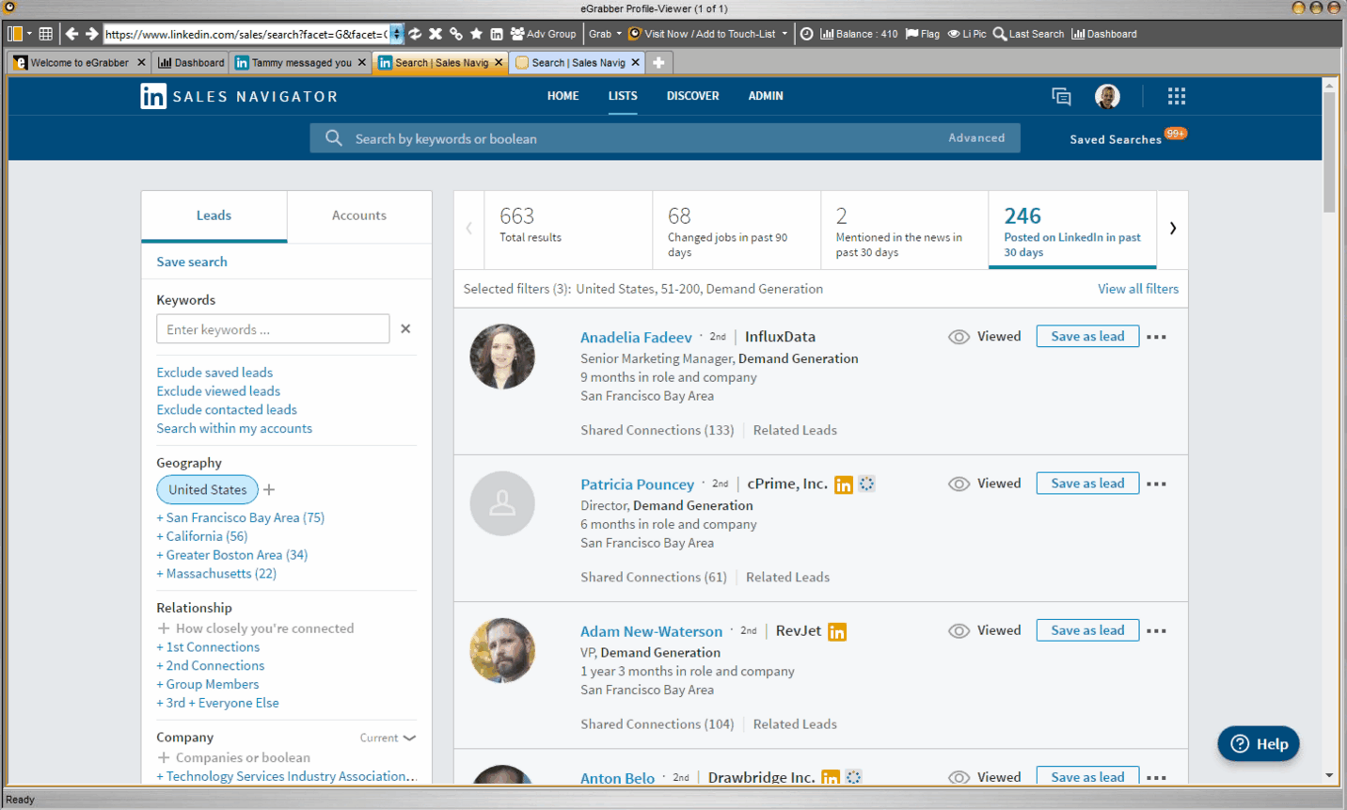This screenshot has height=810, width=1347.
Task: Click the Flag toolbar button
Action: tap(922, 34)
